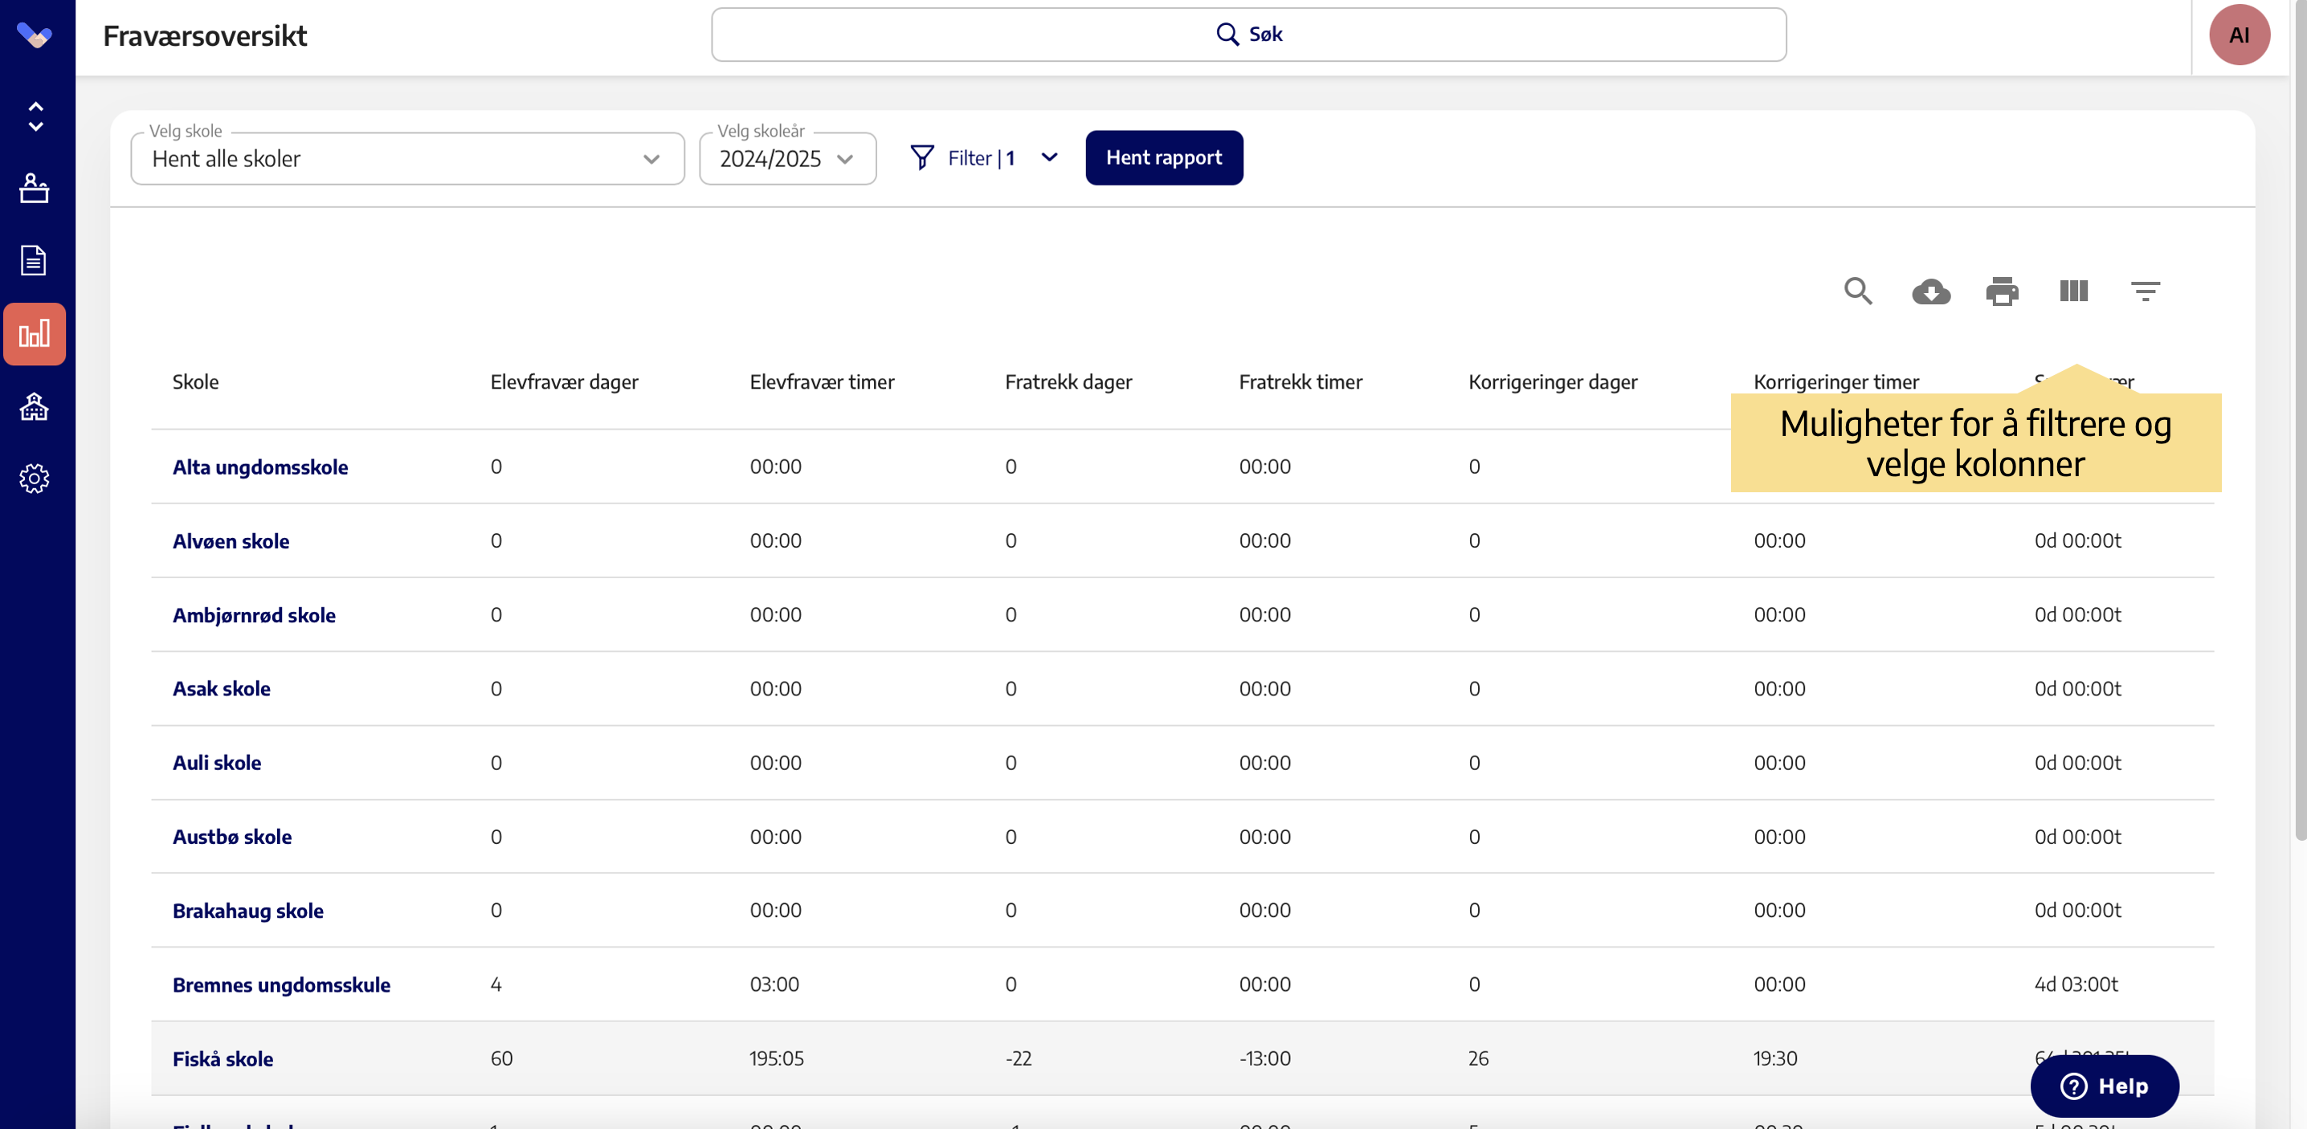Open the Velg skoleår 2024/2025 dropdown
The image size is (2307, 1129).
[786, 159]
